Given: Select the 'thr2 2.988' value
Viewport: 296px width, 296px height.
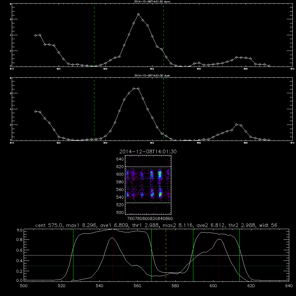Looking at the screenshot, I should [242, 225].
